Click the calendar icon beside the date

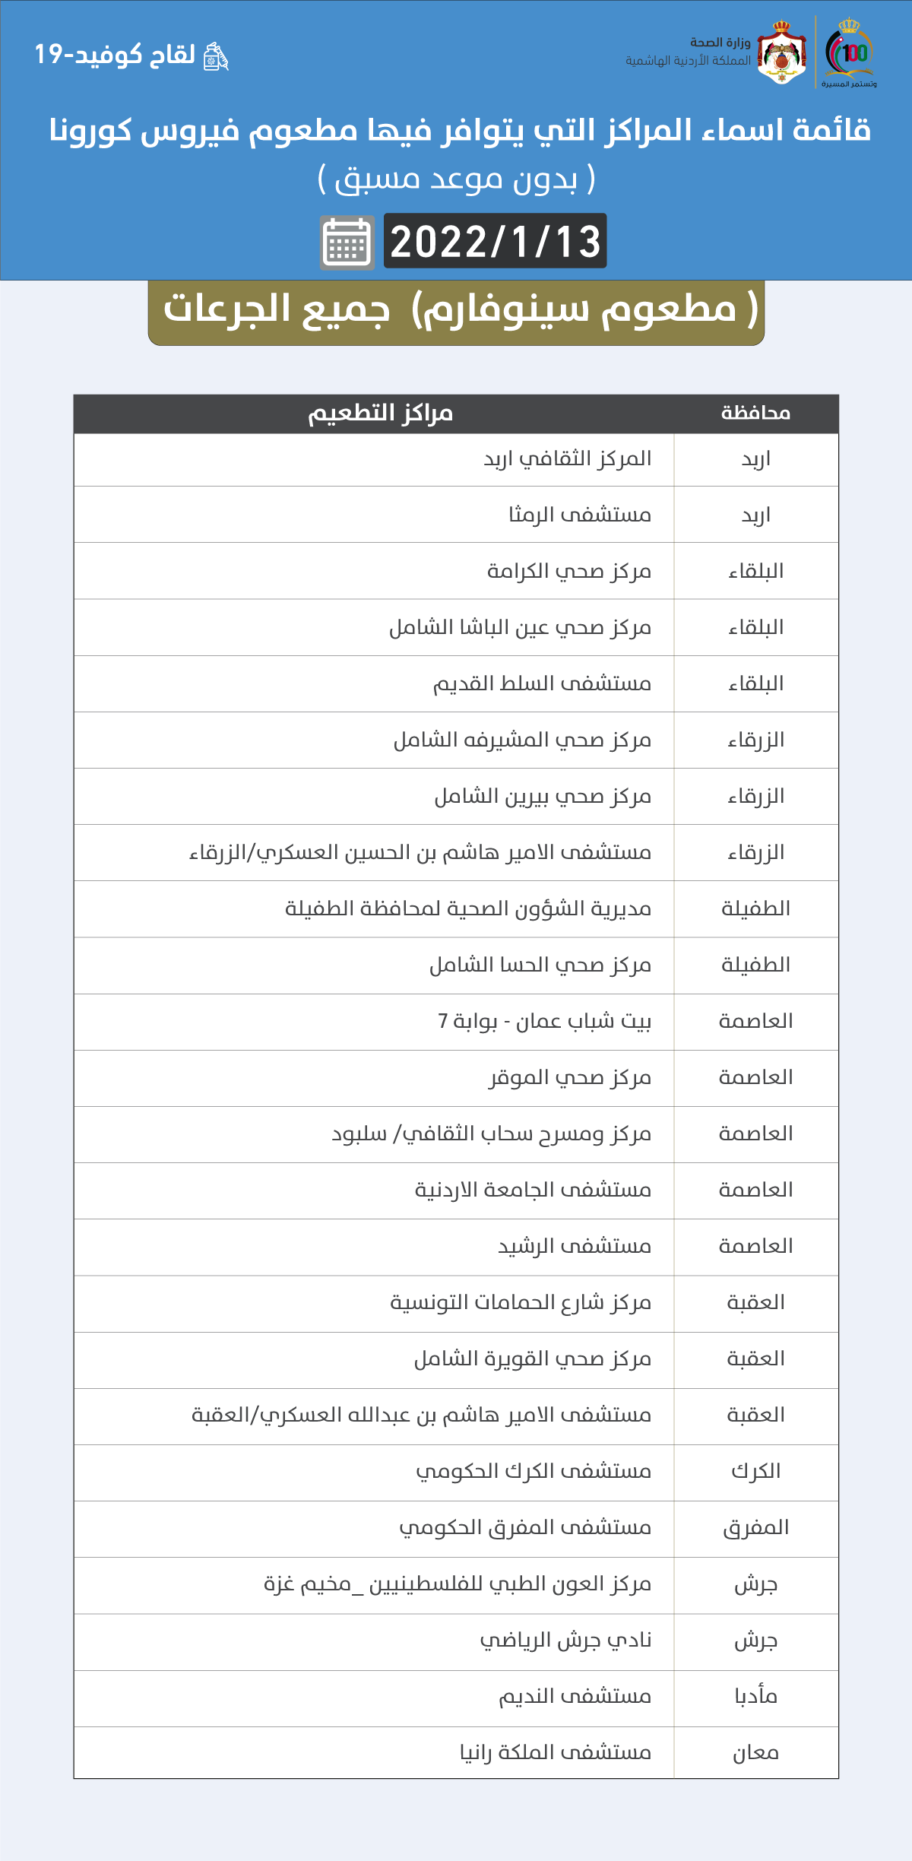[347, 243]
